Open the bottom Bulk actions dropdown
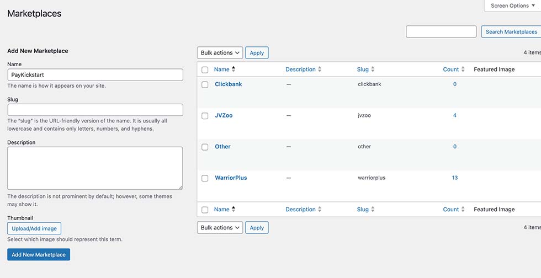 coord(220,228)
